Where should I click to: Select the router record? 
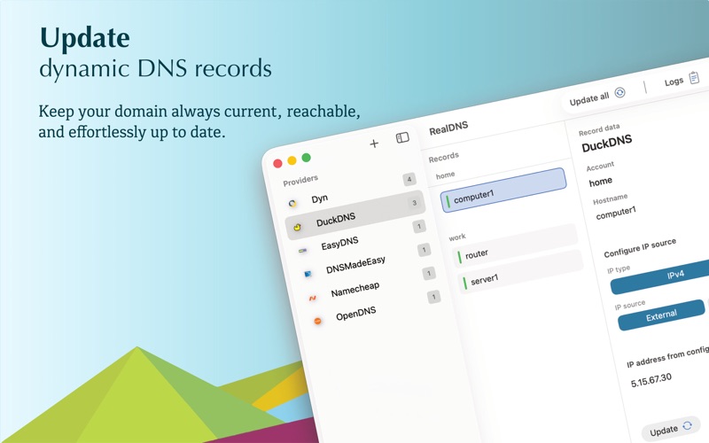tap(516, 247)
